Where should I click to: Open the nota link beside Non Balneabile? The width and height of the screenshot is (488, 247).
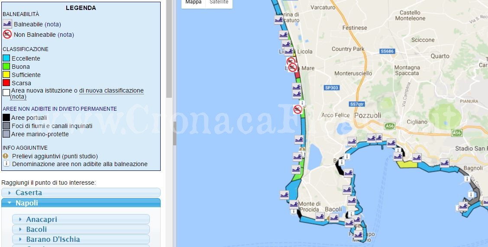(x=66, y=35)
